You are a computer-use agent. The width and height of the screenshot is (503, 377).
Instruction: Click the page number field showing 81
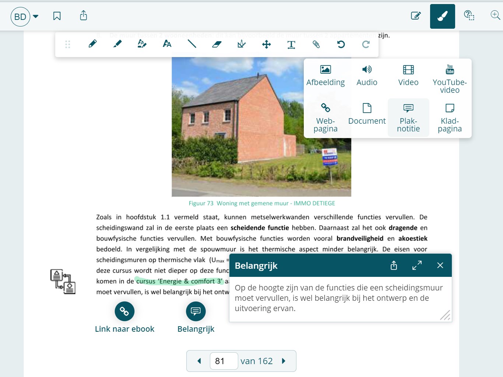[x=224, y=361]
